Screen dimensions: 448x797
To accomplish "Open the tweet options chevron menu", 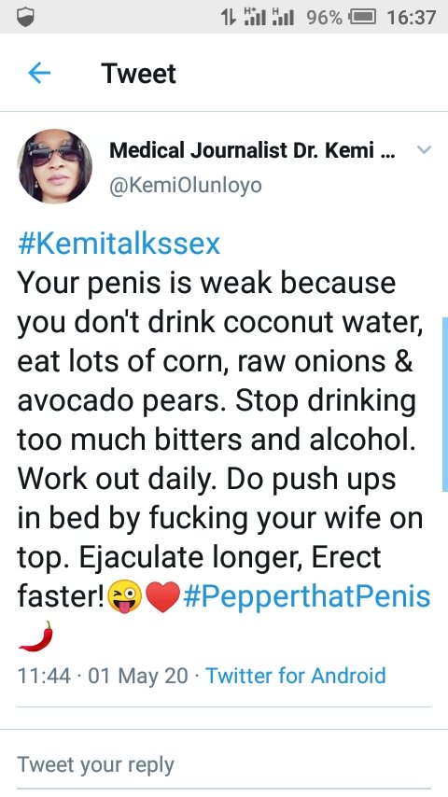I will [x=424, y=150].
